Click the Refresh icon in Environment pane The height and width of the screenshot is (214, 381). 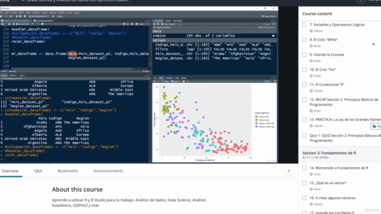[274, 24]
